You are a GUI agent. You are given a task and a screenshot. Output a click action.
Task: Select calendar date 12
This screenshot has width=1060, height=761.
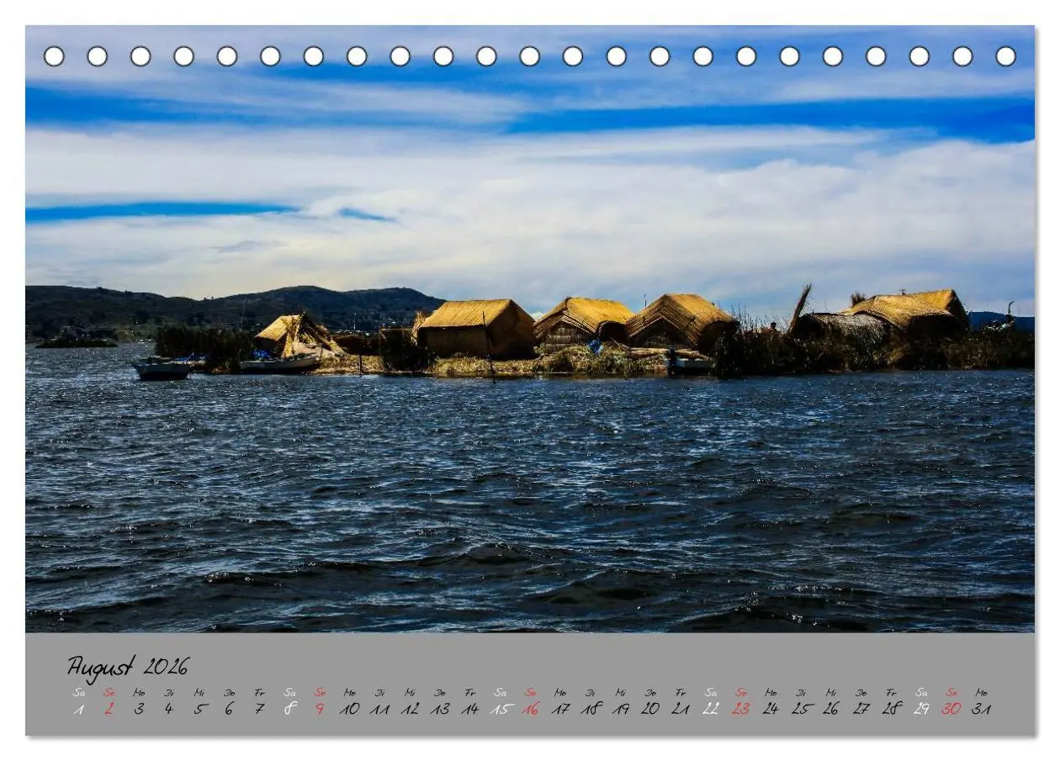(x=410, y=709)
